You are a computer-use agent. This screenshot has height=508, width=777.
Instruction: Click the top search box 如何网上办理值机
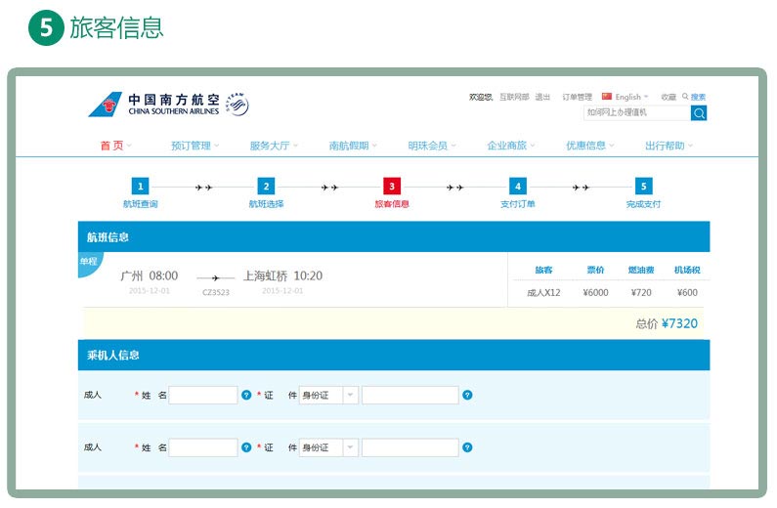tap(636, 113)
